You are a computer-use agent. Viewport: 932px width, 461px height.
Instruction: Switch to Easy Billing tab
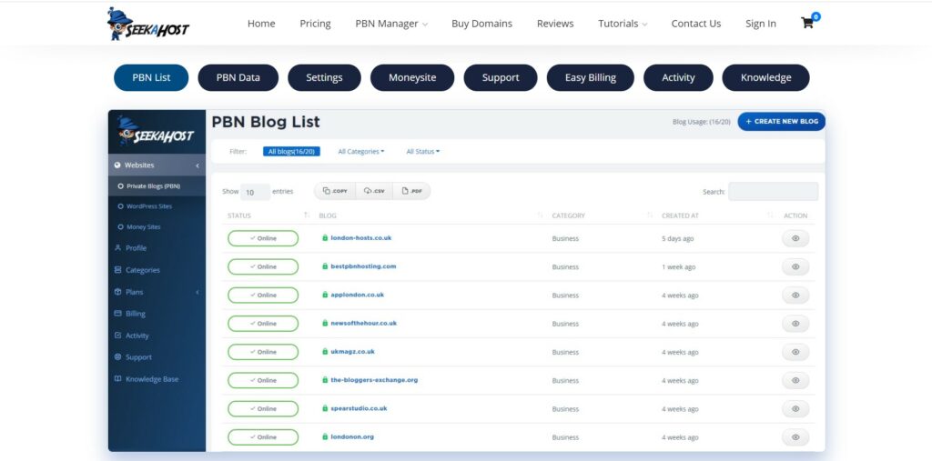[590, 78]
